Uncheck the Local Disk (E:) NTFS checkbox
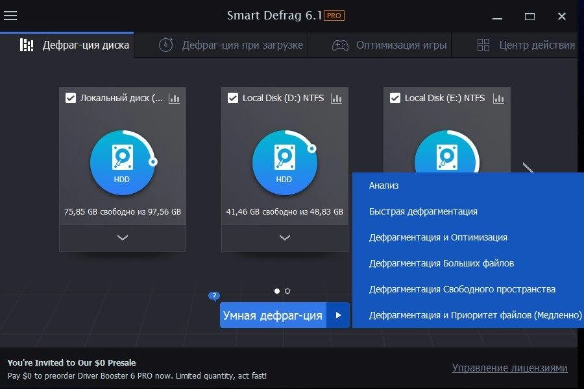 click(x=395, y=98)
